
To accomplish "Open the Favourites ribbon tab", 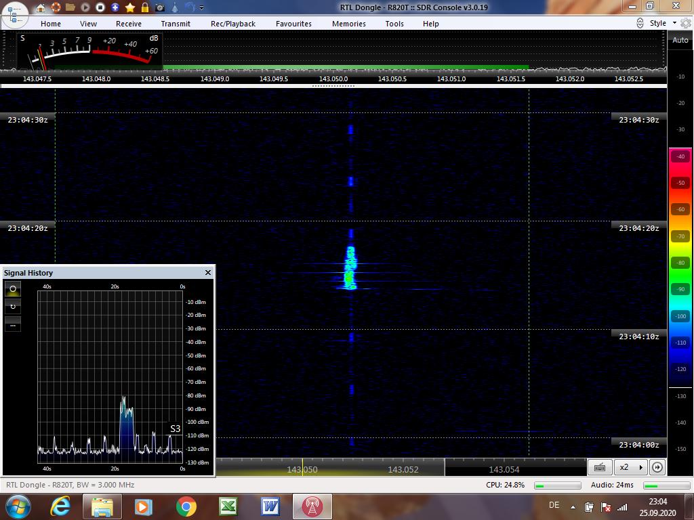I will pos(293,24).
